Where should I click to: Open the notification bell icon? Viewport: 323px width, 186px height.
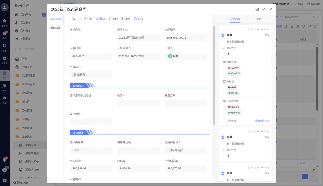[x=4, y=160]
